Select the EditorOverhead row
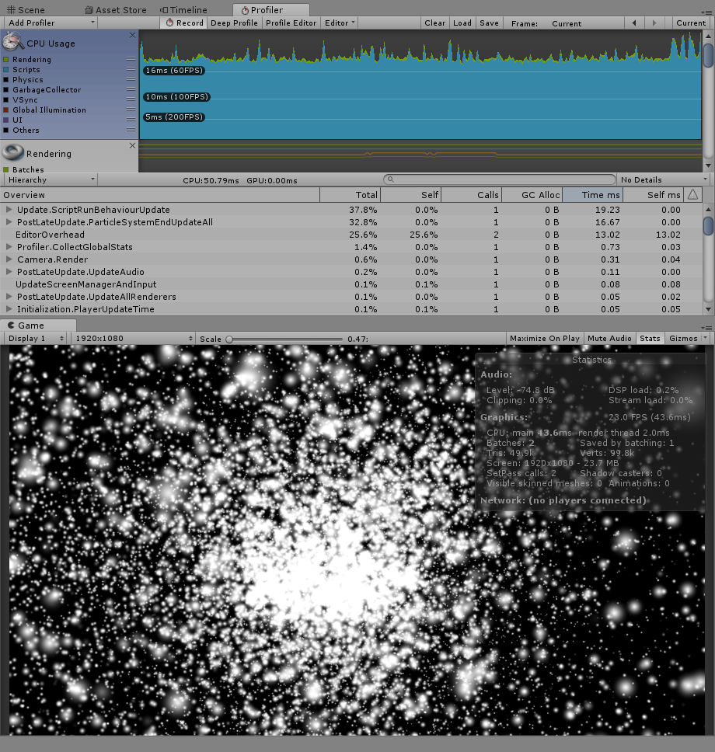Viewport: 715px width, 752px height. [x=351, y=235]
